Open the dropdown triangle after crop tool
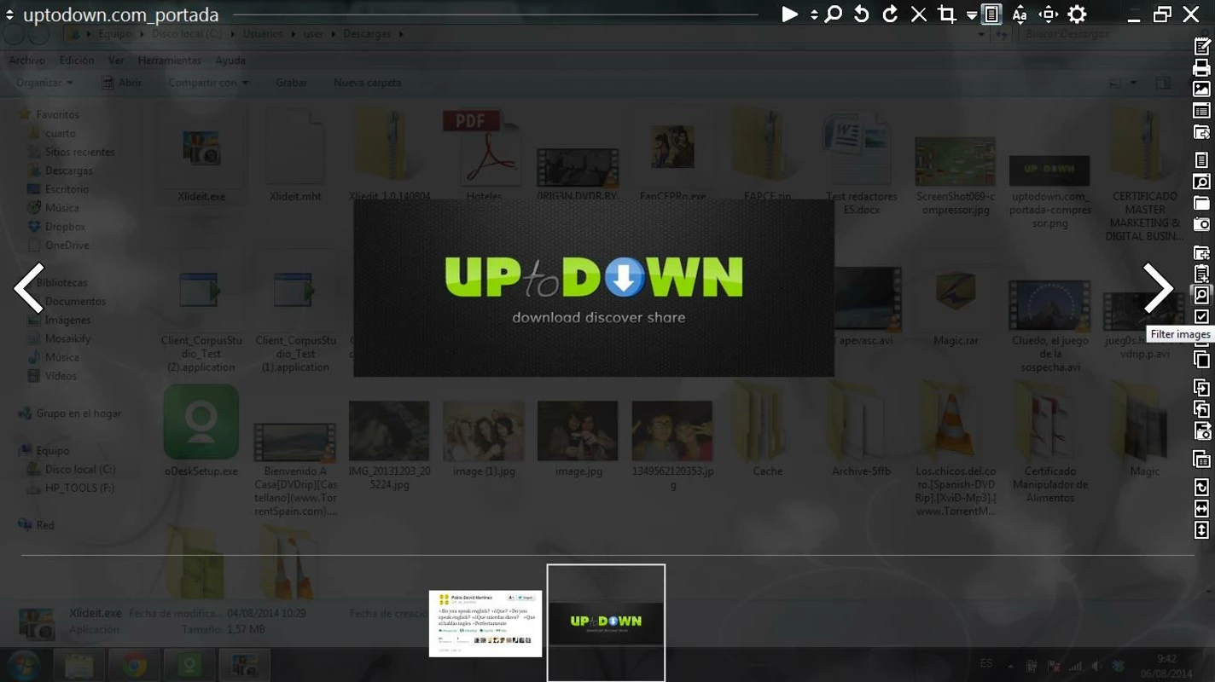Image resolution: width=1215 pixels, height=682 pixels. (972, 15)
